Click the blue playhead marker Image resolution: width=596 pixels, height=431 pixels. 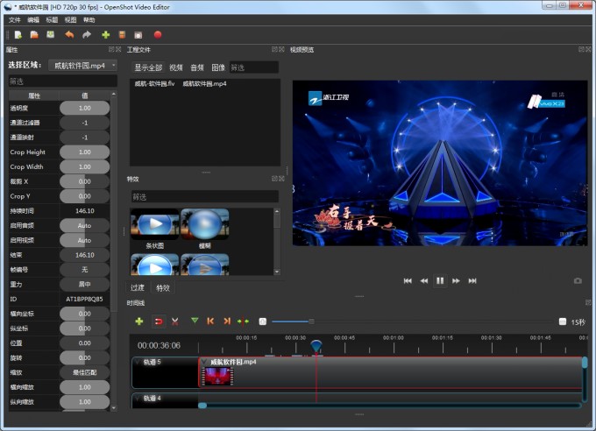[316, 345]
